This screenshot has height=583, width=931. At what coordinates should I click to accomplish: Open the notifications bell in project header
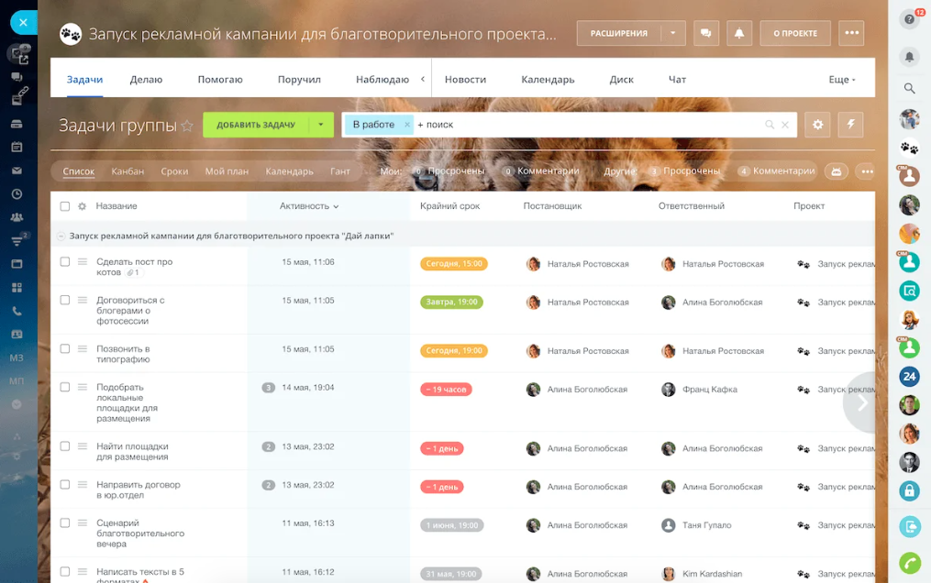pos(738,33)
